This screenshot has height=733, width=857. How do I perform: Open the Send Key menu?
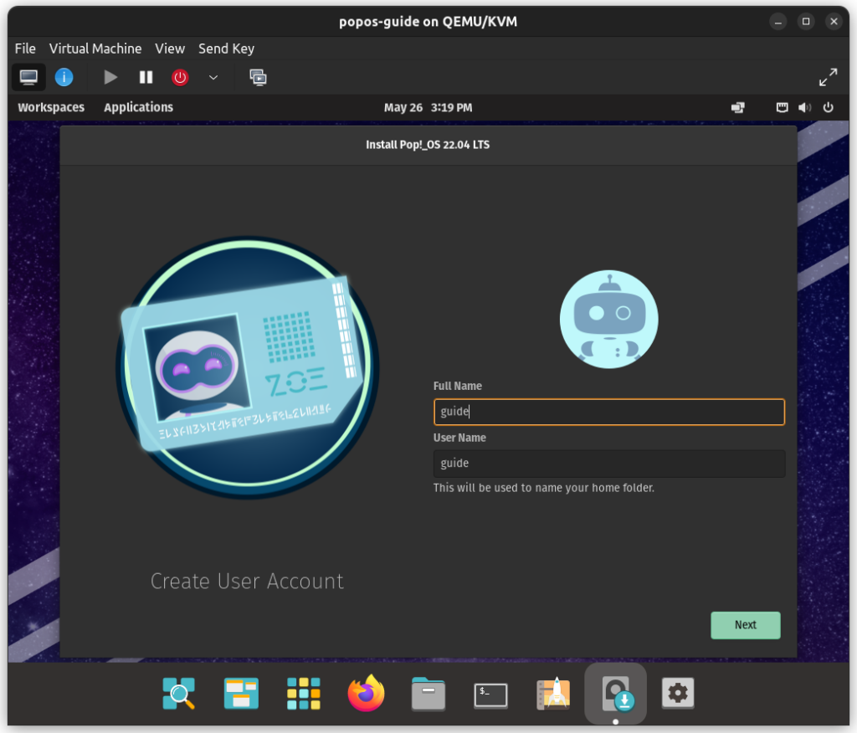226,49
